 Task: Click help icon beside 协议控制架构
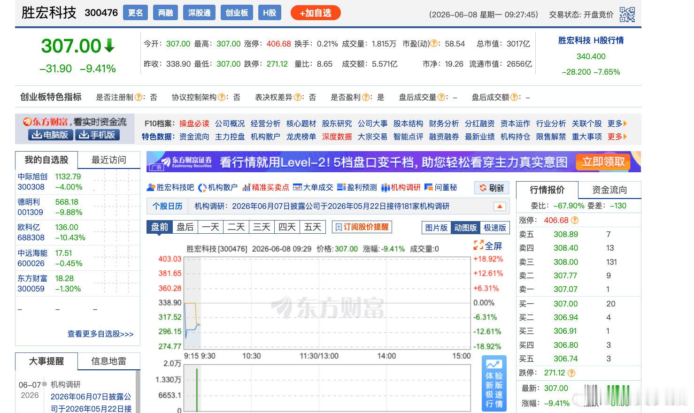[x=222, y=97]
